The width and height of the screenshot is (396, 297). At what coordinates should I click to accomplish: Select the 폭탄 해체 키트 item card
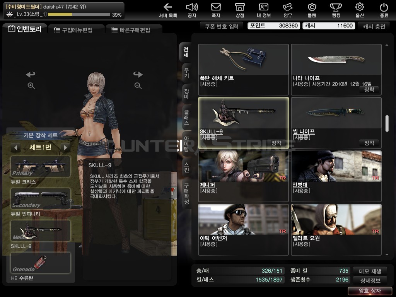244,70
